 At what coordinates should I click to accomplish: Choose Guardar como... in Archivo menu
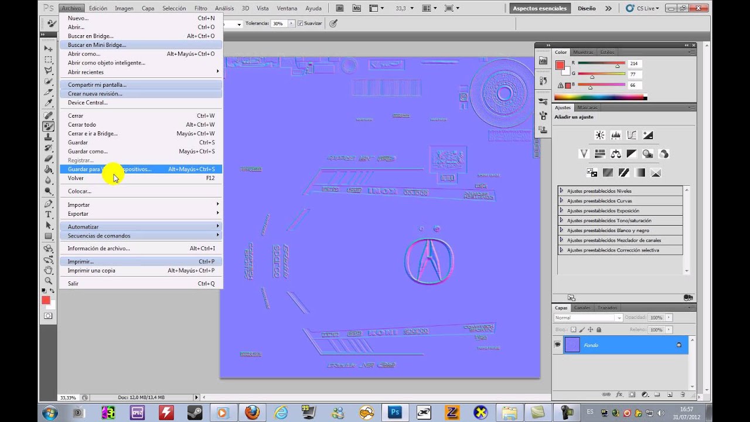pyautogui.click(x=141, y=151)
